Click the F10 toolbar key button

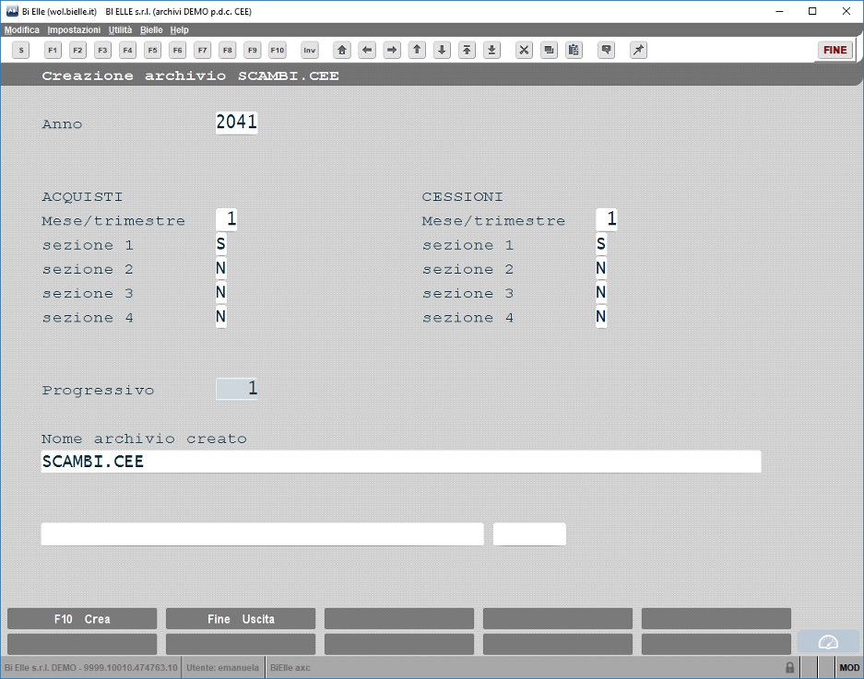tap(278, 50)
